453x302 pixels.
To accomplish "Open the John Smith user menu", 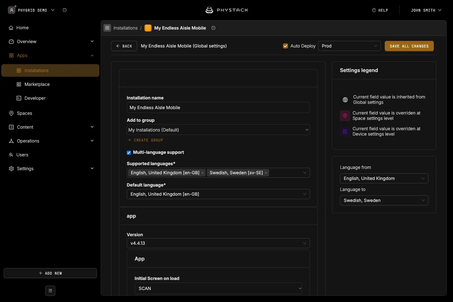I will tap(426, 10).
